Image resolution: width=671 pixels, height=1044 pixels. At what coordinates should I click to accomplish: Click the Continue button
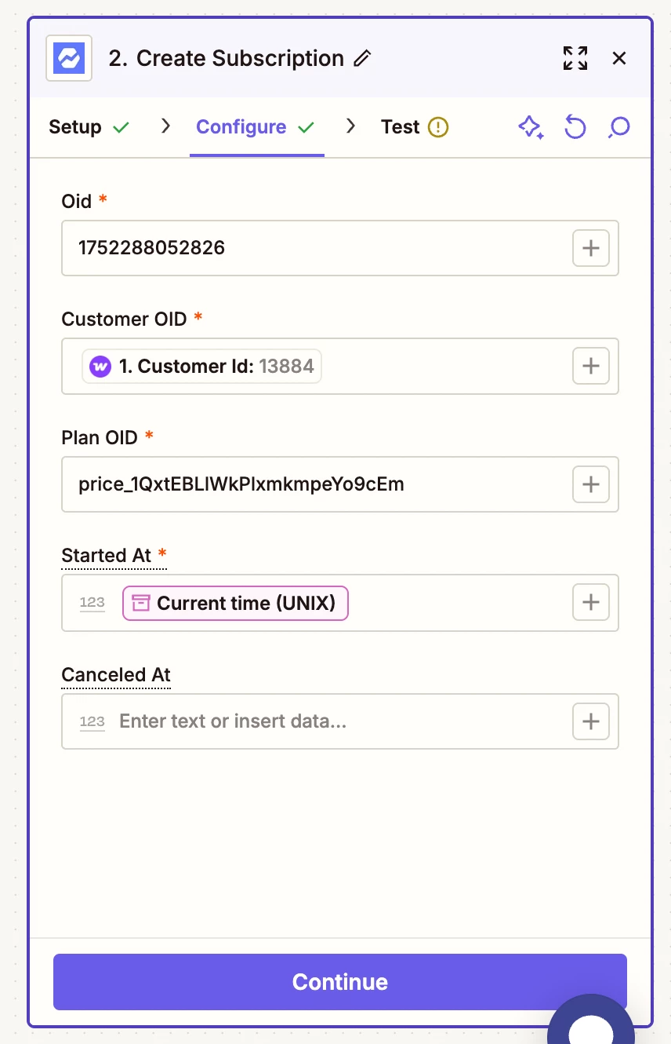coord(340,982)
